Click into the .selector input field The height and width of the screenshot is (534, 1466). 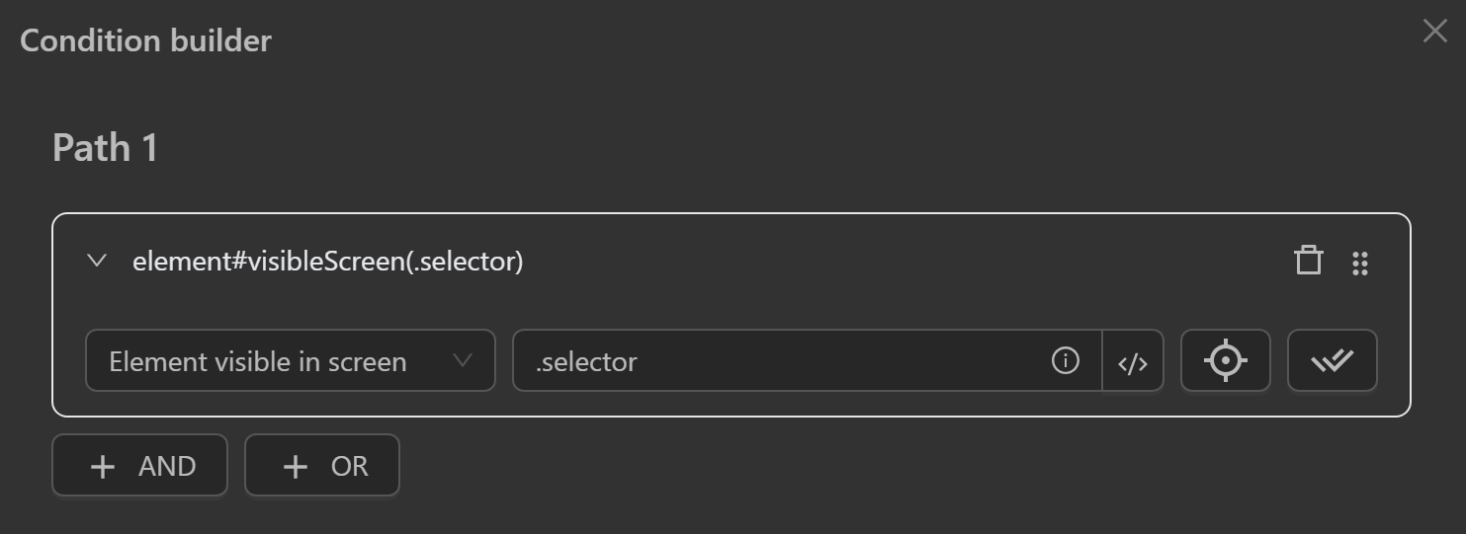pyautogui.click(x=781, y=361)
